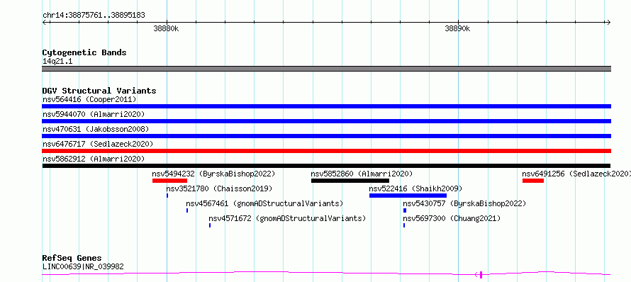Open the nsv6476717 (Sedlazeck2020) label
This screenshot has height=282, width=631.
tap(98, 144)
